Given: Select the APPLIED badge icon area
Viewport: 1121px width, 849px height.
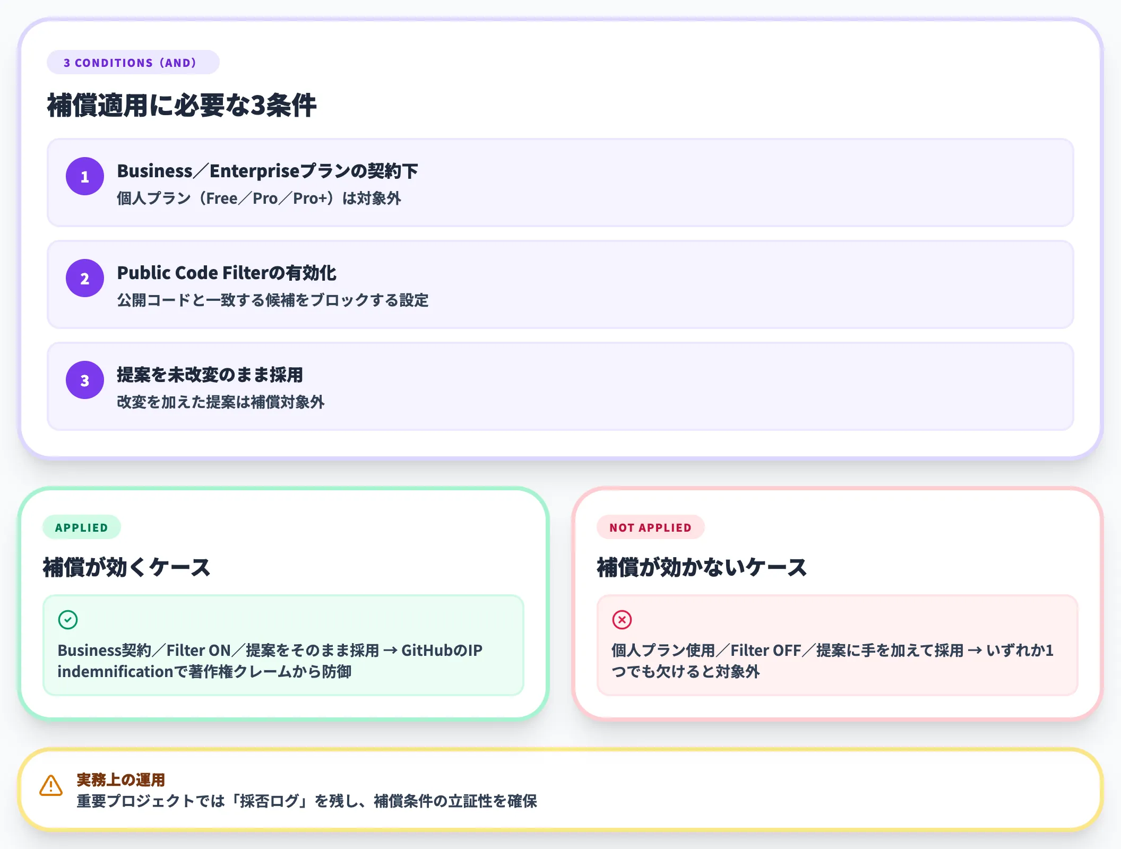Looking at the screenshot, I should (x=81, y=527).
